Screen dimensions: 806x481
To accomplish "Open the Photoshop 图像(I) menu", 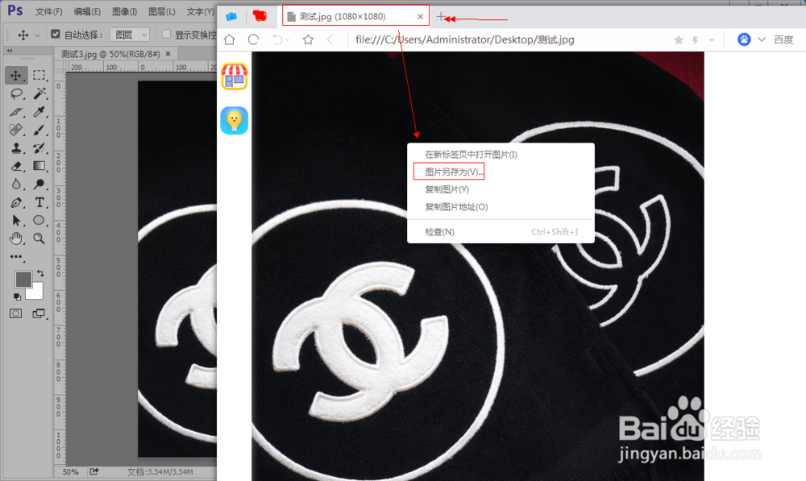I will 124,11.
